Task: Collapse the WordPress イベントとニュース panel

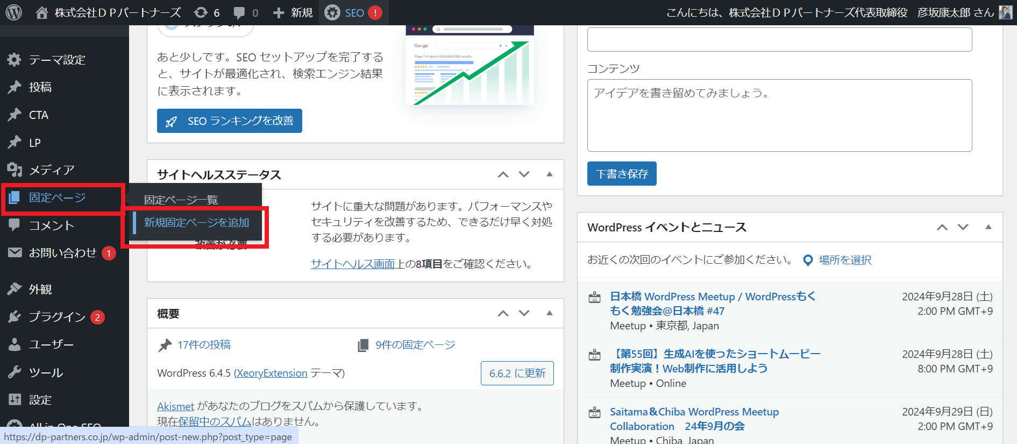Action: point(988,227)
